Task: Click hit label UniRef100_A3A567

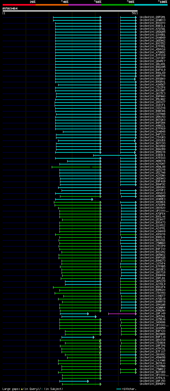Action: point(152,85)
